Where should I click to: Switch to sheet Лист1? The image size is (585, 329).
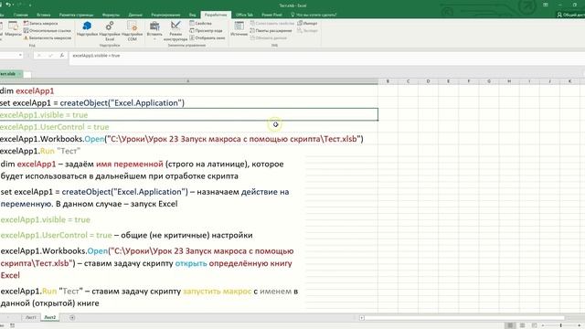pyautogui.click(x=30, y=317)
